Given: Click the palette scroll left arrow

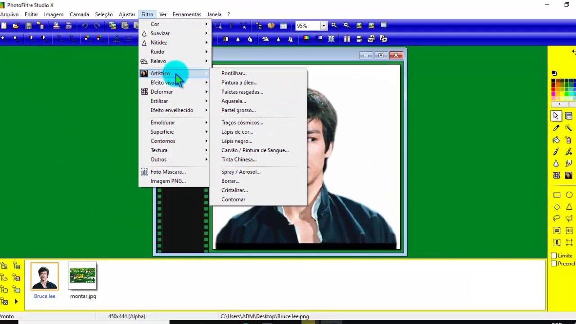Looking at the screenshot, I should coord(559,104).
